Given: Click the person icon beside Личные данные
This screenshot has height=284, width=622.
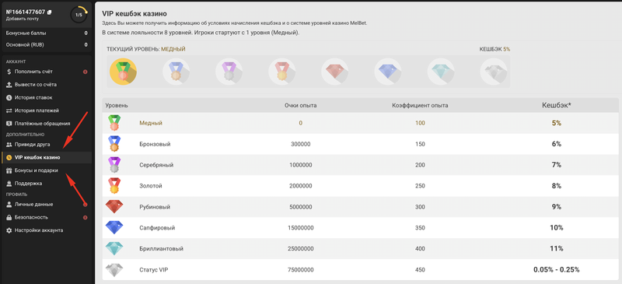Looking at the screenshot, I should click(9, 204).
